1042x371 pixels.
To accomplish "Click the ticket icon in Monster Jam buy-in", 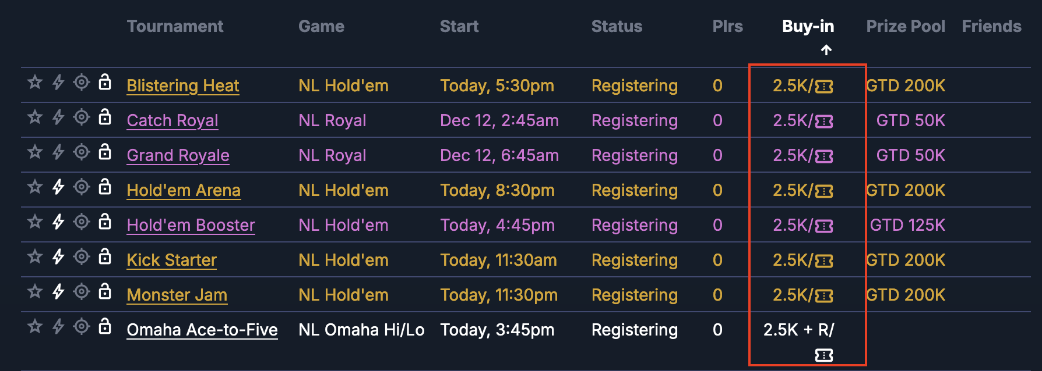I will click(x=824, y=297).
